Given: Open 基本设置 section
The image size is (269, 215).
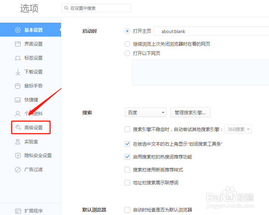Looking at the screenshot, I should tap(31, 30).
